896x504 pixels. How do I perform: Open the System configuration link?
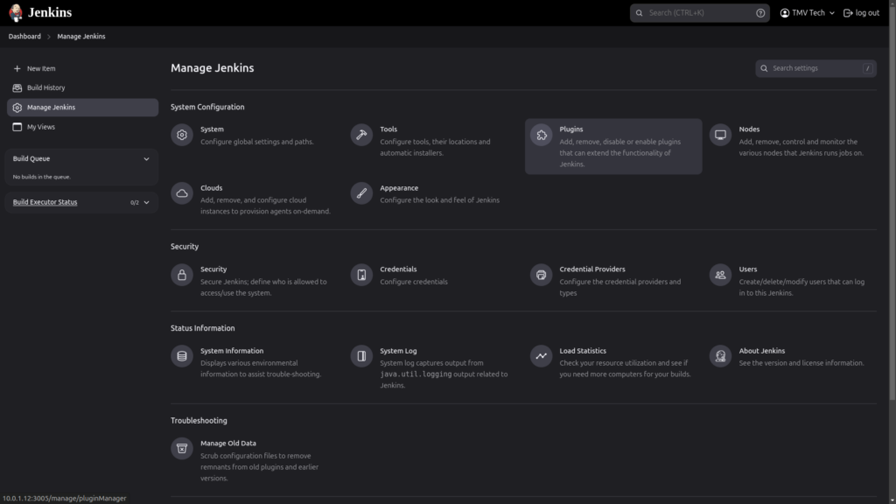tap(256, 136)
